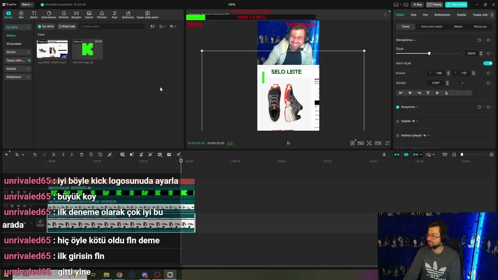Open the Yazılar captions panel
Image resolution: width=498 pixels, height=280 pixels.
(x=89, y=15)
